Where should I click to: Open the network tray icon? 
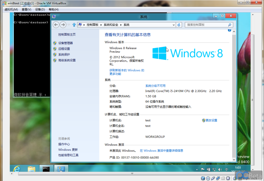(x=214, y=169)
